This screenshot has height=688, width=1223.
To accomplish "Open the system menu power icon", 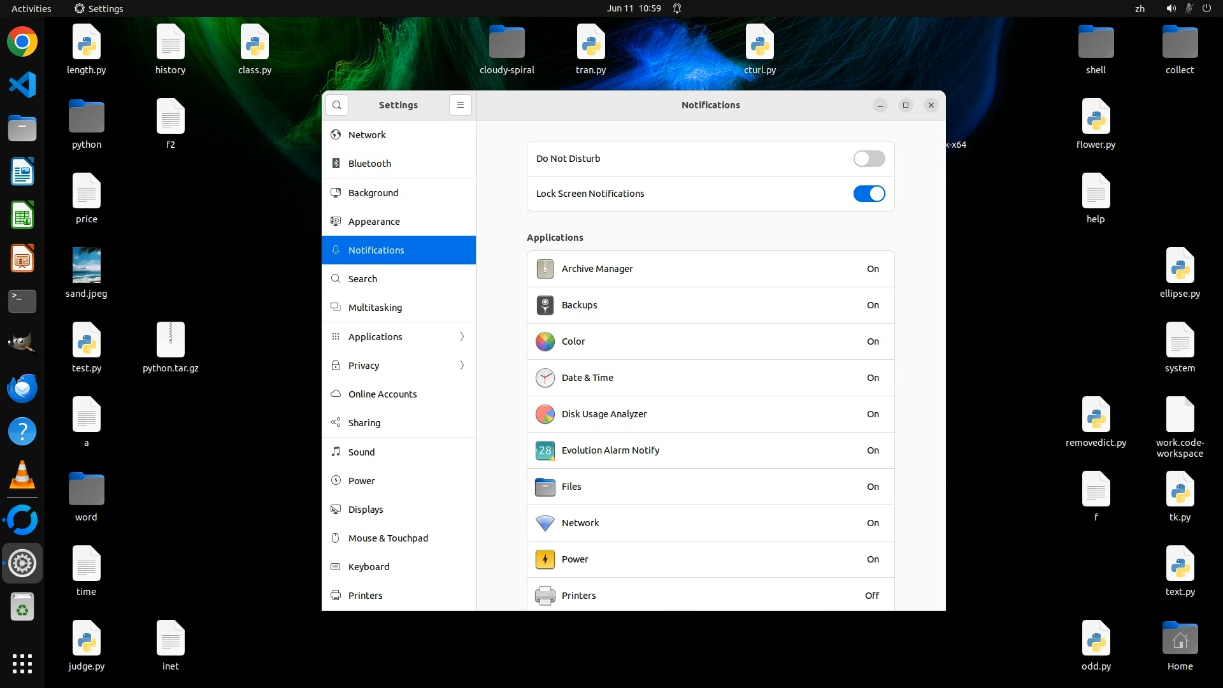I will point(1206,8).
